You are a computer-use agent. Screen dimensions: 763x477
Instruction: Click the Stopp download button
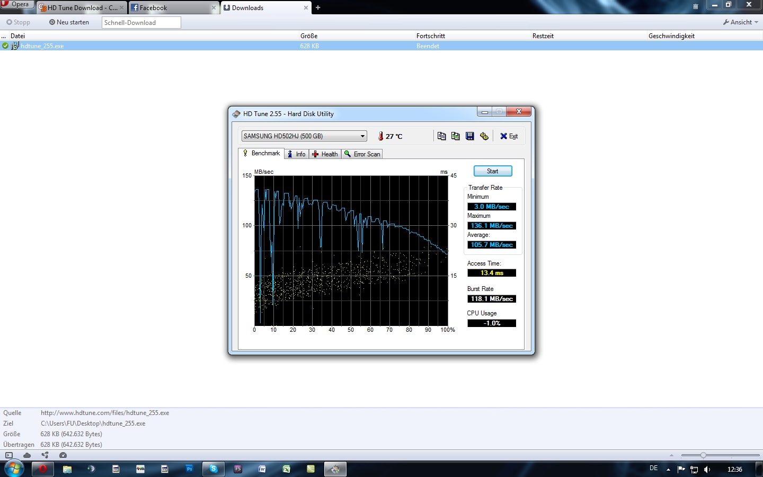(19, 22)
